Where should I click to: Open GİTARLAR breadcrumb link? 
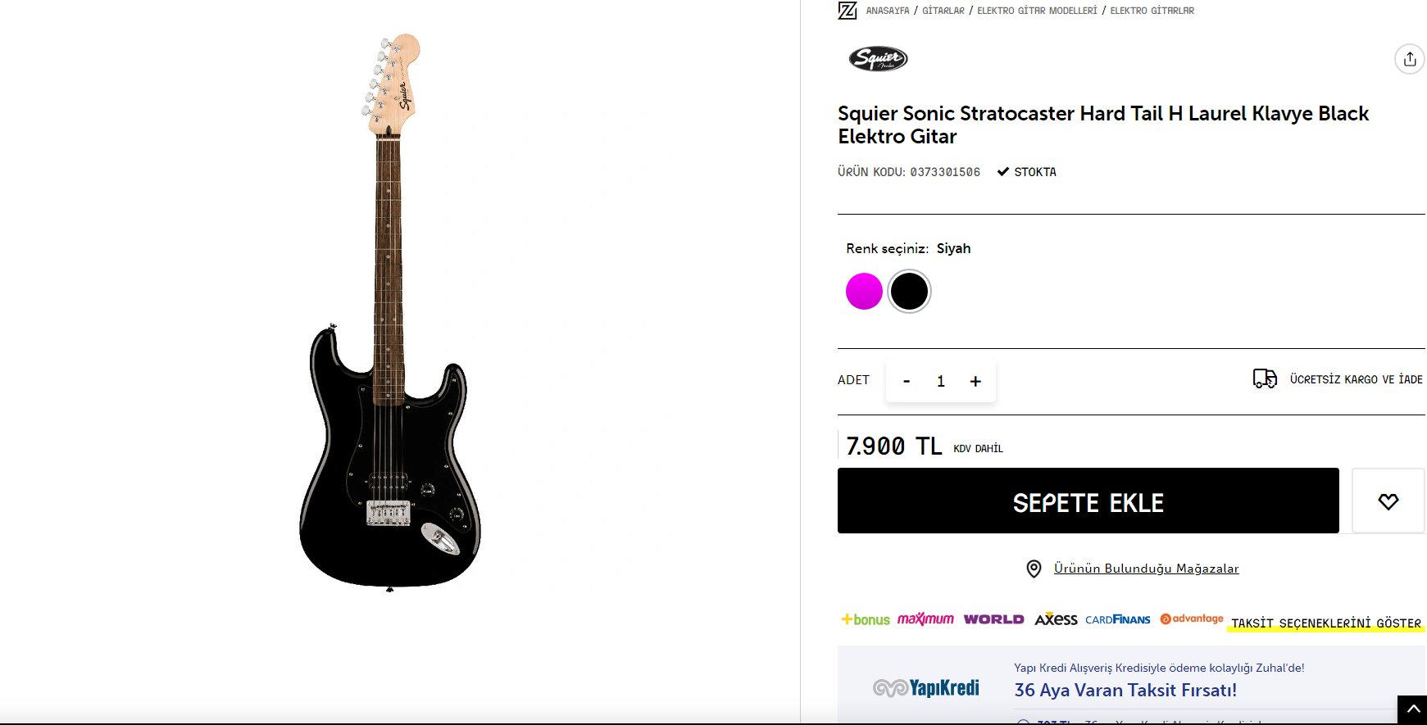point(943,11)
